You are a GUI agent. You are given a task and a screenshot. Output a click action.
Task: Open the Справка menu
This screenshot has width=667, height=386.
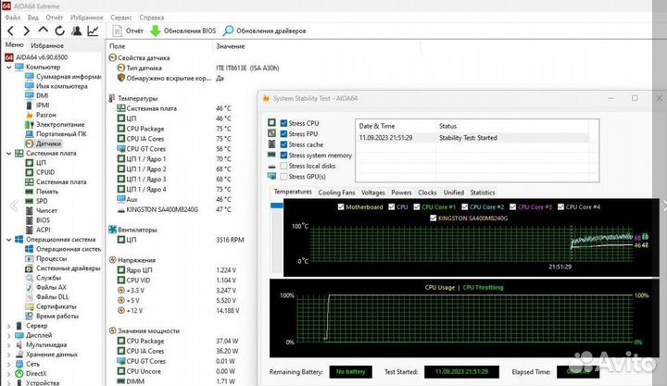pyautogui.click(x=151, y=18)
